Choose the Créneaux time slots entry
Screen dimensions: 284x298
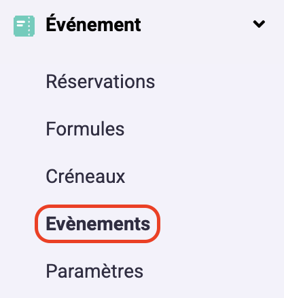click(x=86, y=176)
